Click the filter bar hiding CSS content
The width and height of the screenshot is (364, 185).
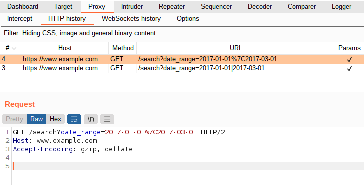[x=182, y=33]
